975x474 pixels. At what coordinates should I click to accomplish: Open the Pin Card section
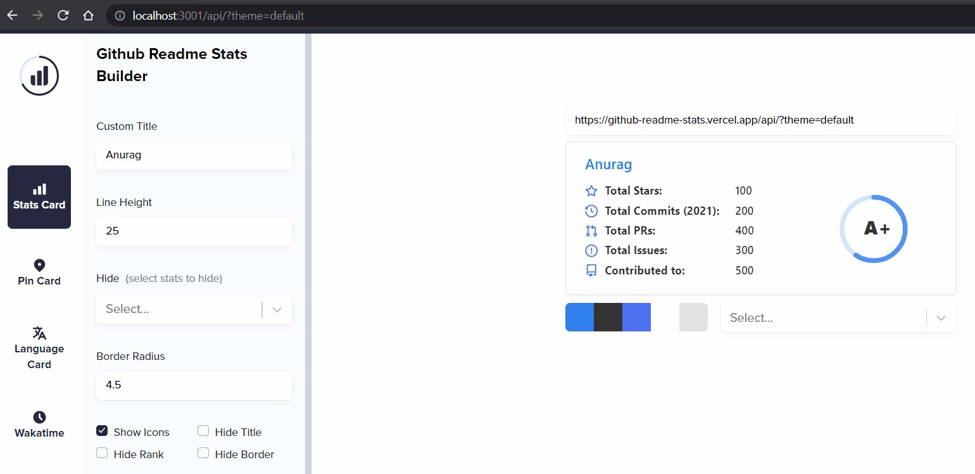[39, 271]
